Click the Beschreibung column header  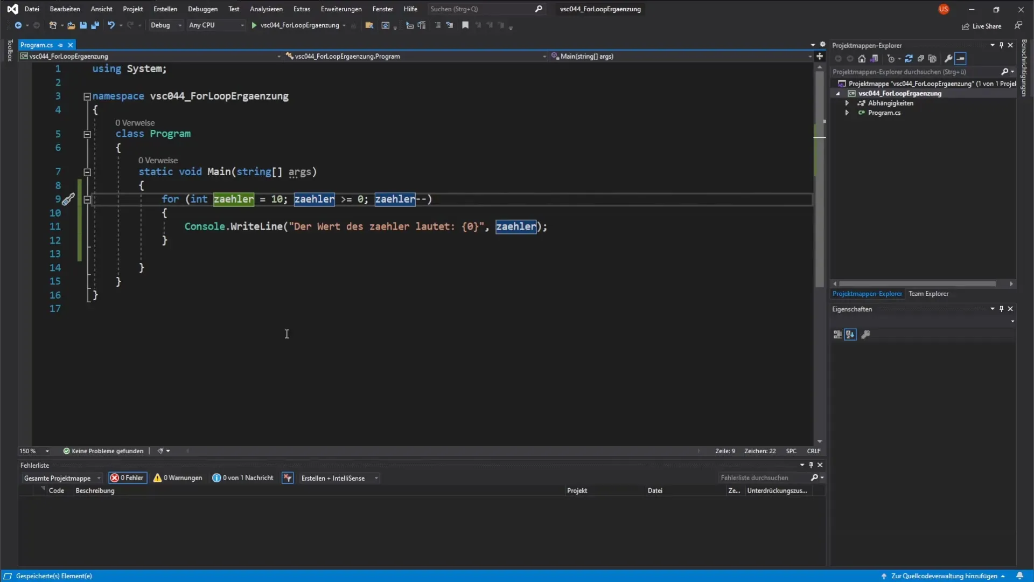[x=95, y=491]
